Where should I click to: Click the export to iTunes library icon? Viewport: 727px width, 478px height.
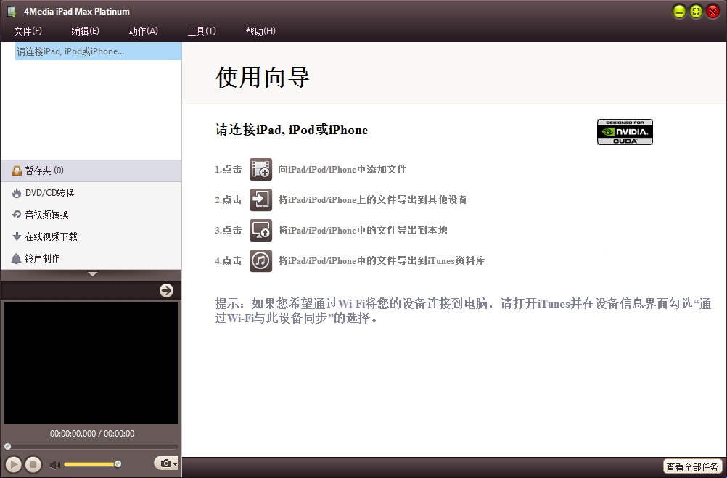pyautogui.click(x=261, y=260)
